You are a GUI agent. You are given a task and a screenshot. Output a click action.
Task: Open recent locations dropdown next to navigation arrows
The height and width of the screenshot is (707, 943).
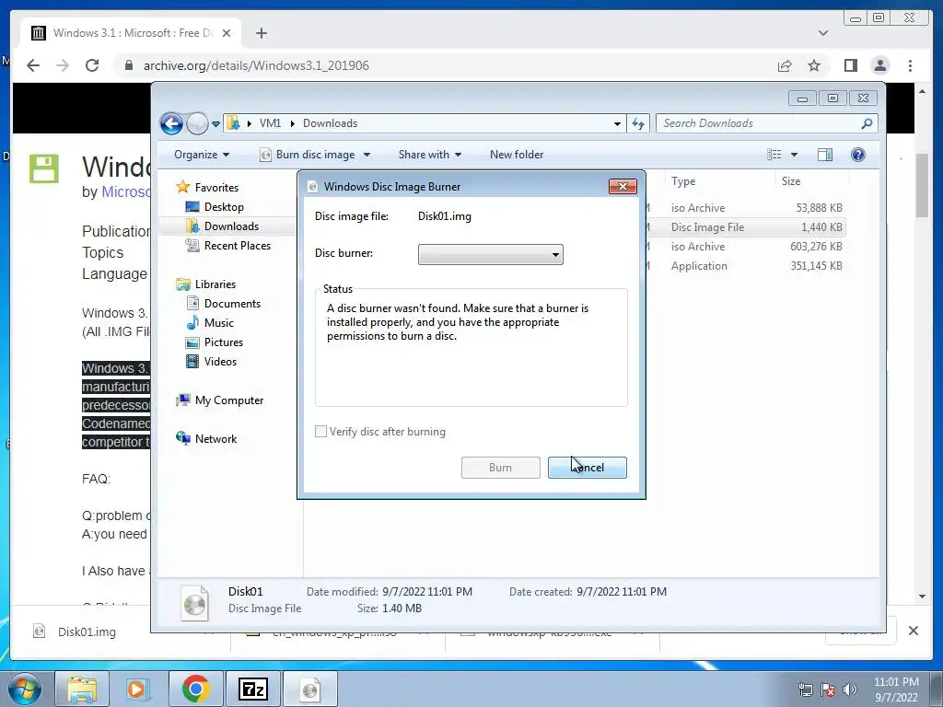pyautogui.click(x=215, y=124)
